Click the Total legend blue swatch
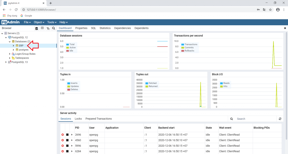This screenshot has height=154, width=288. 67,45
